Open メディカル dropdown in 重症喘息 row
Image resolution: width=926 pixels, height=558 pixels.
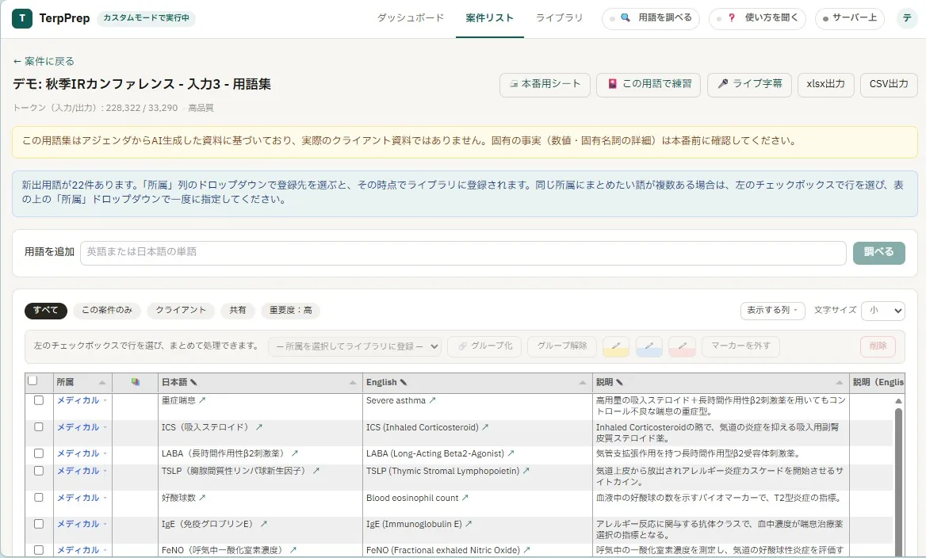(x=82, y=400)
